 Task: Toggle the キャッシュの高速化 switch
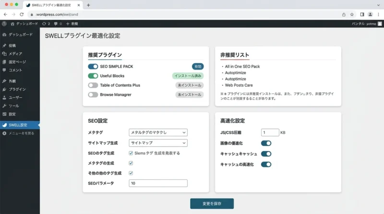(x=266, y=164)
